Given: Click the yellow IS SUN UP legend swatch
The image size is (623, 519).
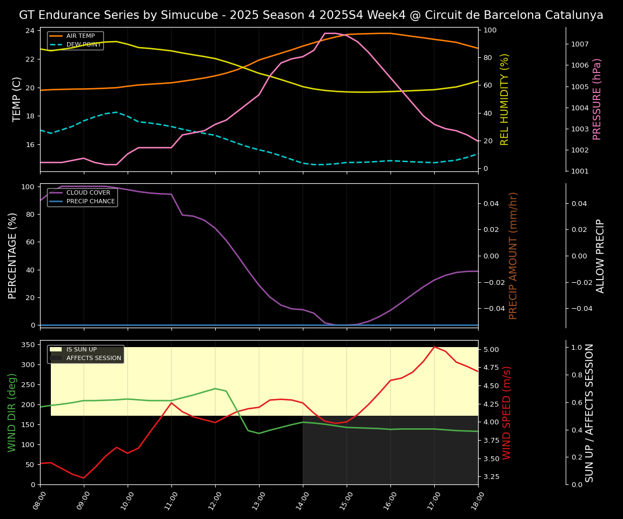Looking at the screenshot, I should tap(56, 350).
